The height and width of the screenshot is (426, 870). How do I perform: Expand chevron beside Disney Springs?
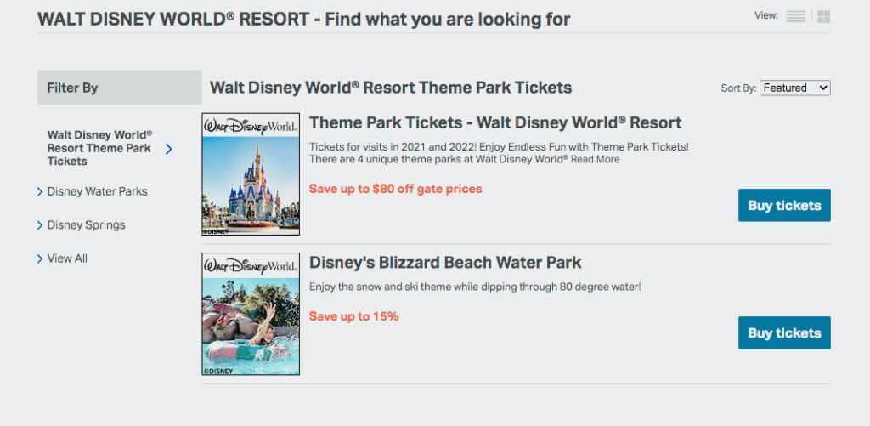click(x=40, y=225)
